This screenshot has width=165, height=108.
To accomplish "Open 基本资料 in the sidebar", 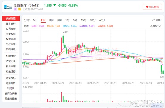I will [x=11, y=24].
